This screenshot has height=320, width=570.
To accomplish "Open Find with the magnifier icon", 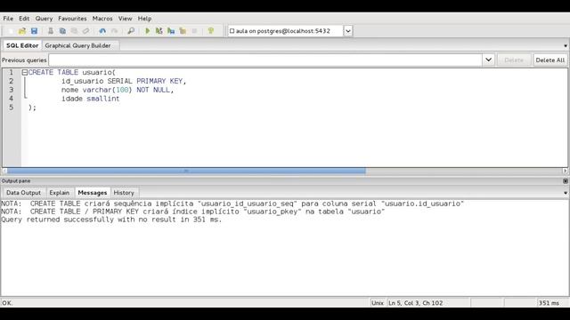I will pos(131,31).
